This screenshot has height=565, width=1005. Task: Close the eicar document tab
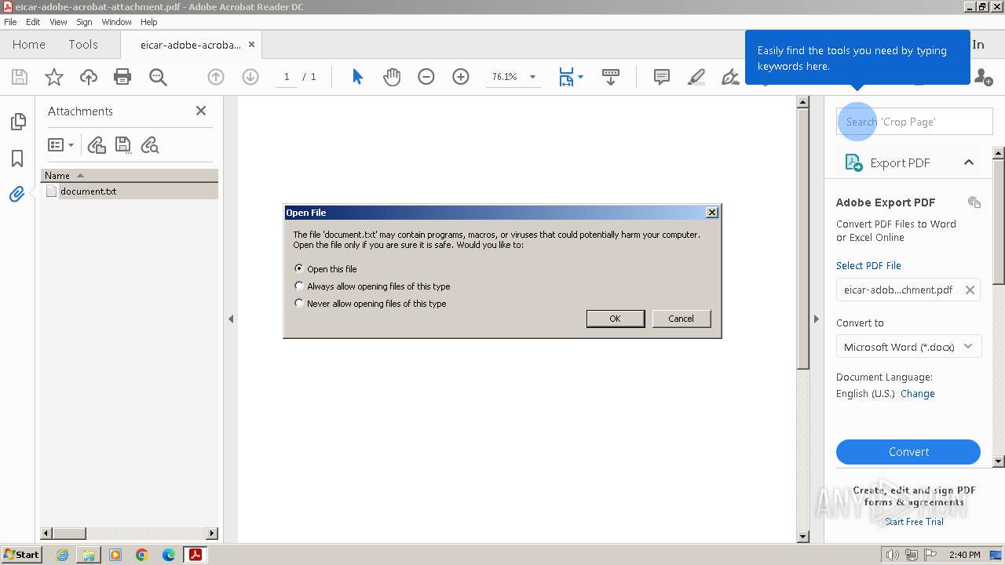point(251,45)
